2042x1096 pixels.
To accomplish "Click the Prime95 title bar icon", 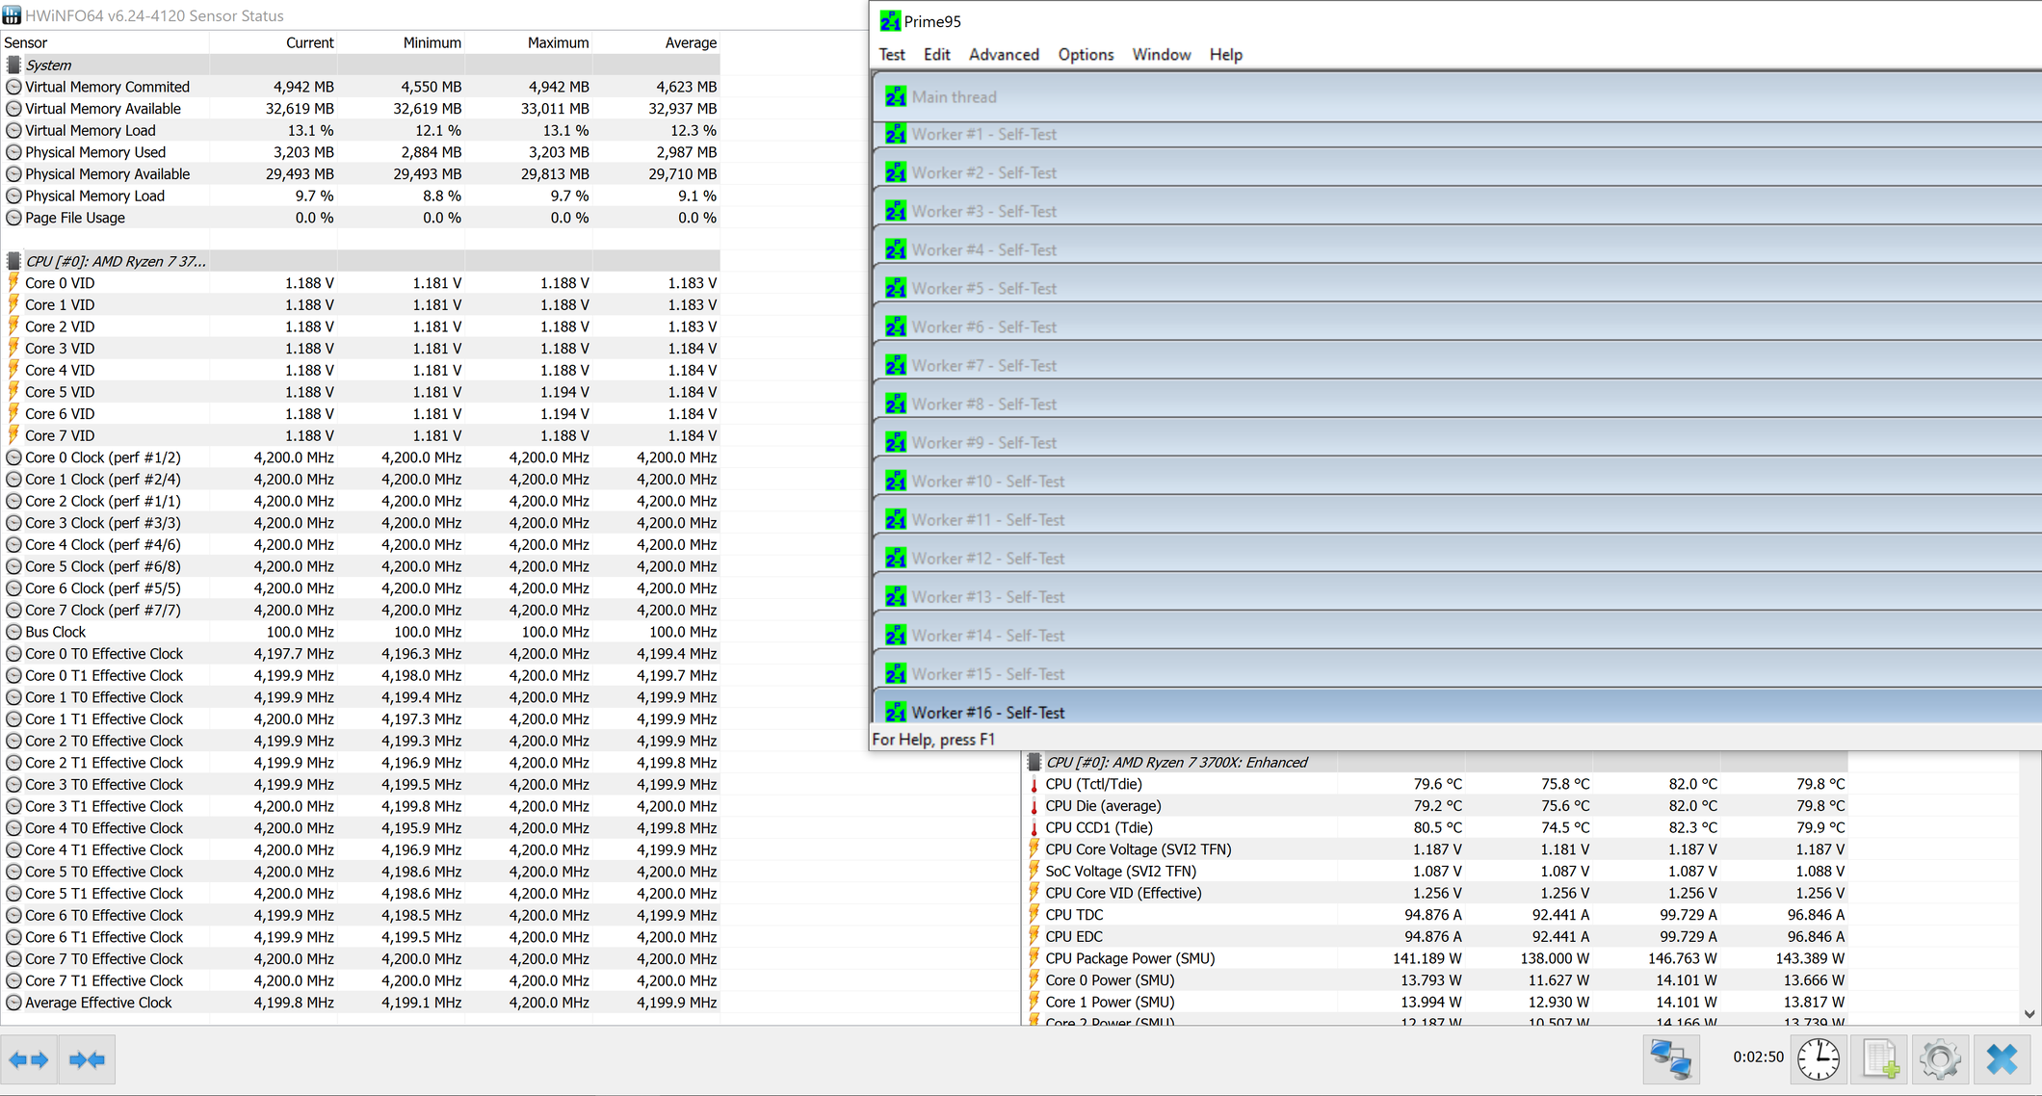I will click(891, 21).
